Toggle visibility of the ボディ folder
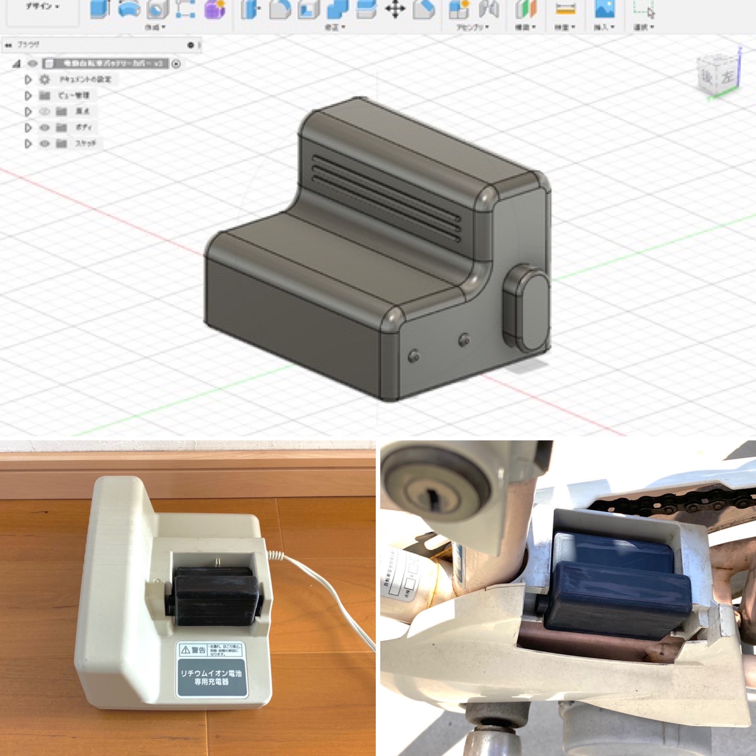 click(x=45, y=127)
